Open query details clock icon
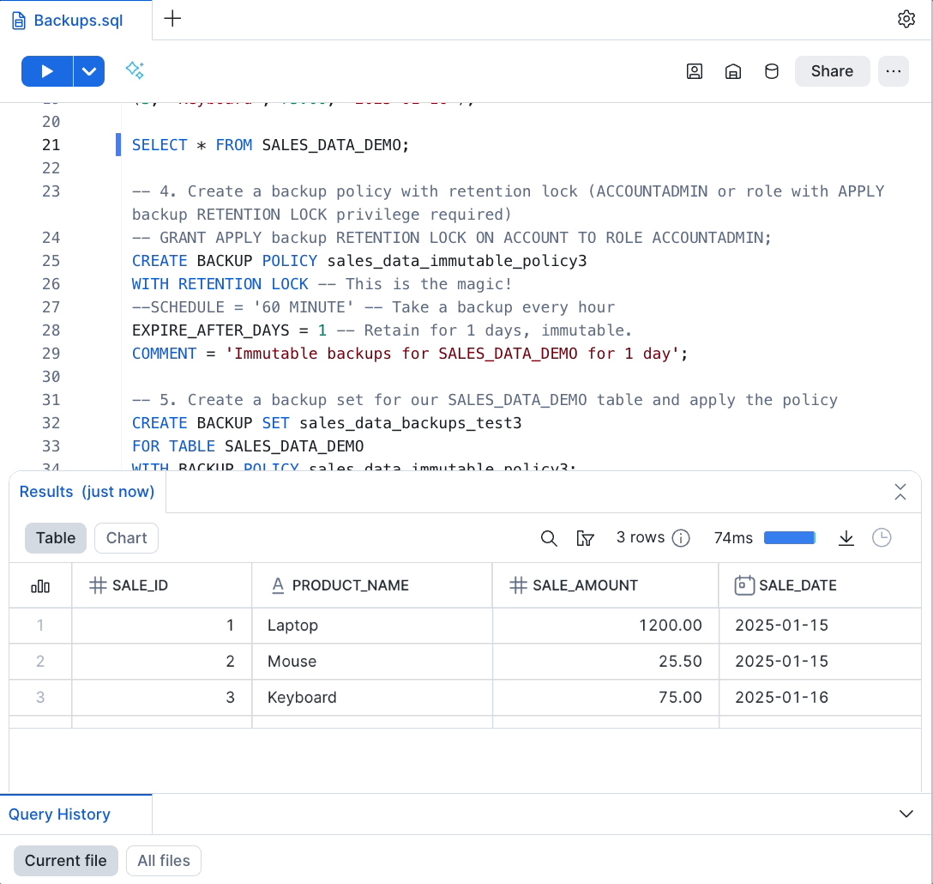 point(882,538)
